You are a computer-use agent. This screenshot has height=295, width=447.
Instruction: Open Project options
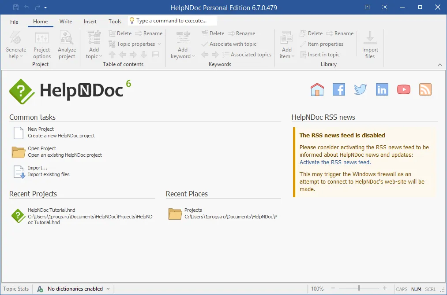(41, 45)
